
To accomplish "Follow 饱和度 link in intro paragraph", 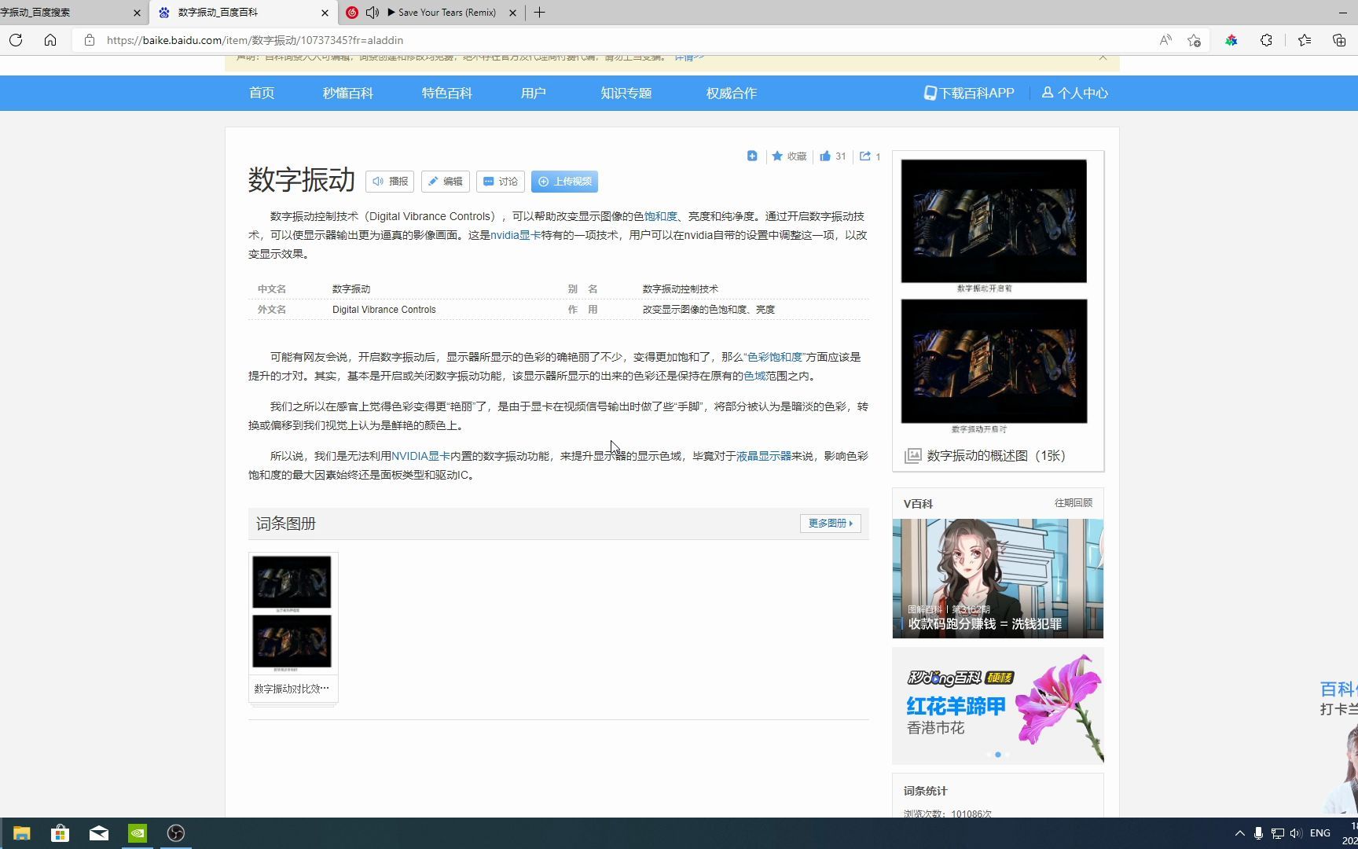I will [660, 216].
